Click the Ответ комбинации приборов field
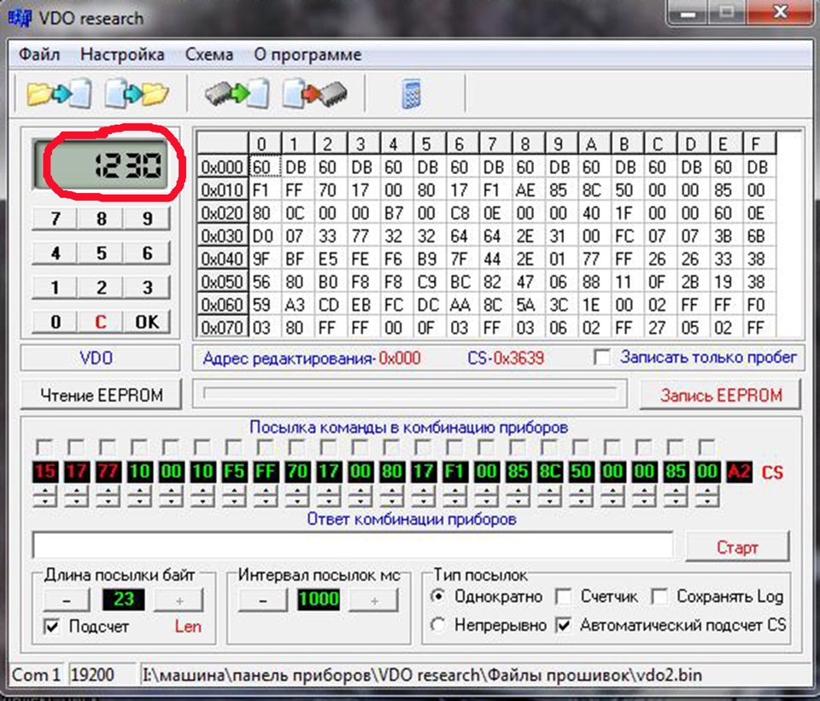This screenshot has width=820, height=701. [353, 546]
